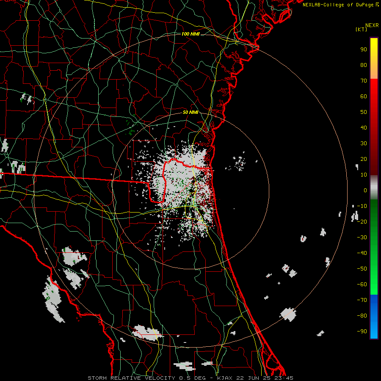Select the positive 30 knot scale value
Image resolution: width=381 pixels, height=381 pixels.
click(364, 144)
